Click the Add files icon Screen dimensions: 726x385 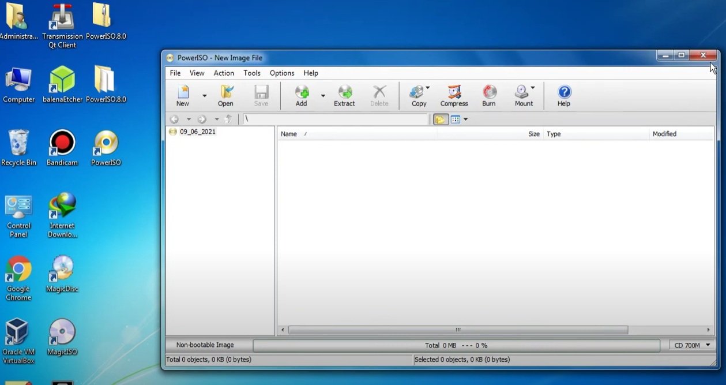(x=301, y=95)
